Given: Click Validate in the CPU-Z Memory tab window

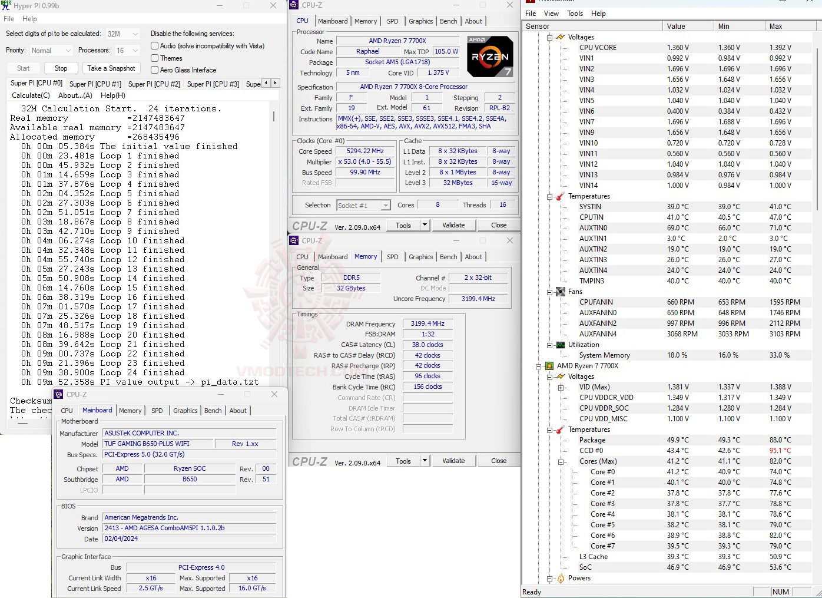Looking at the screenshot, I should click(453, 461).
